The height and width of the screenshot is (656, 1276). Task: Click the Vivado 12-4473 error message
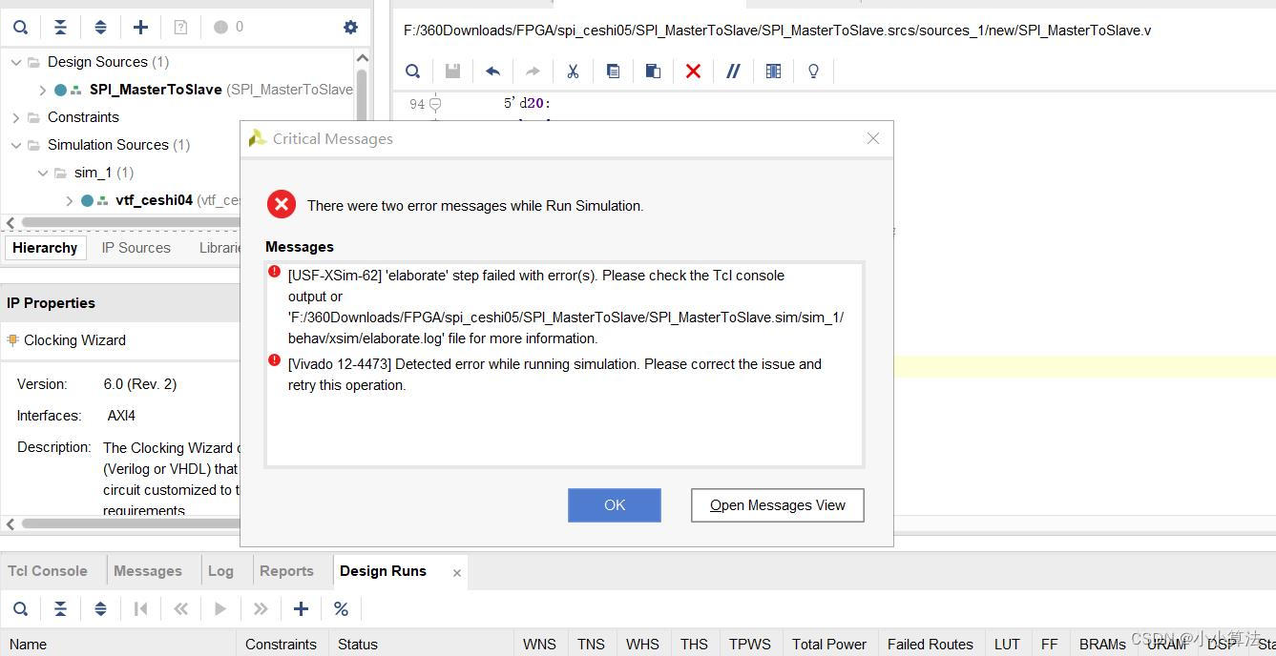pos(554,375)
